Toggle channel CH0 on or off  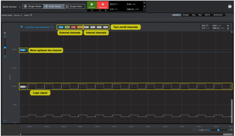click(x=61, y=27)
